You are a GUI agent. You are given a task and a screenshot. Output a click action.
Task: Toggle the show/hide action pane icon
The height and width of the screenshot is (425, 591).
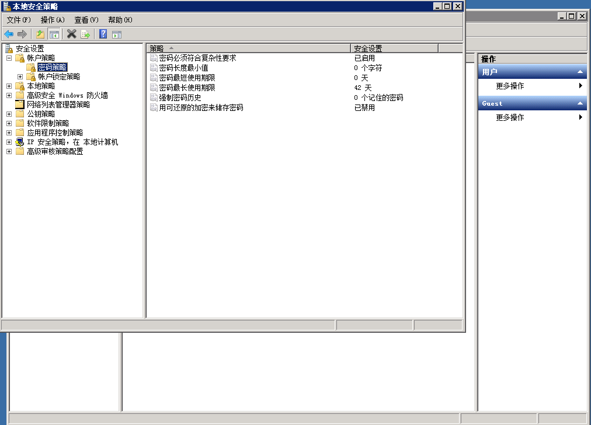click(x=117, y=33)
